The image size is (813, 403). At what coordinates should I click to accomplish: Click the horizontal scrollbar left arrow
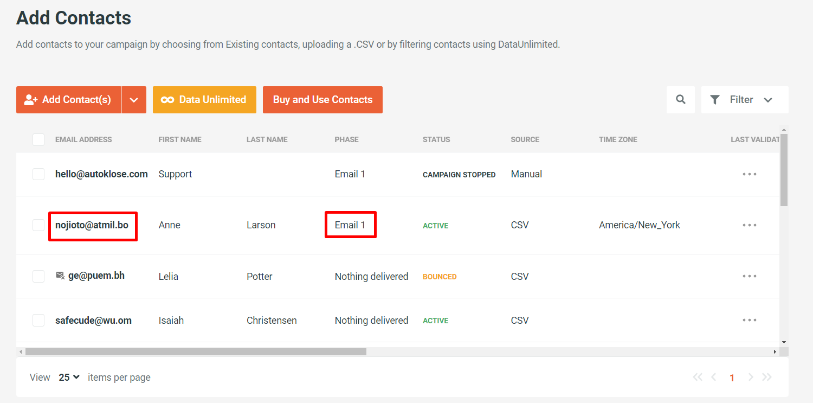click(21, 351)
